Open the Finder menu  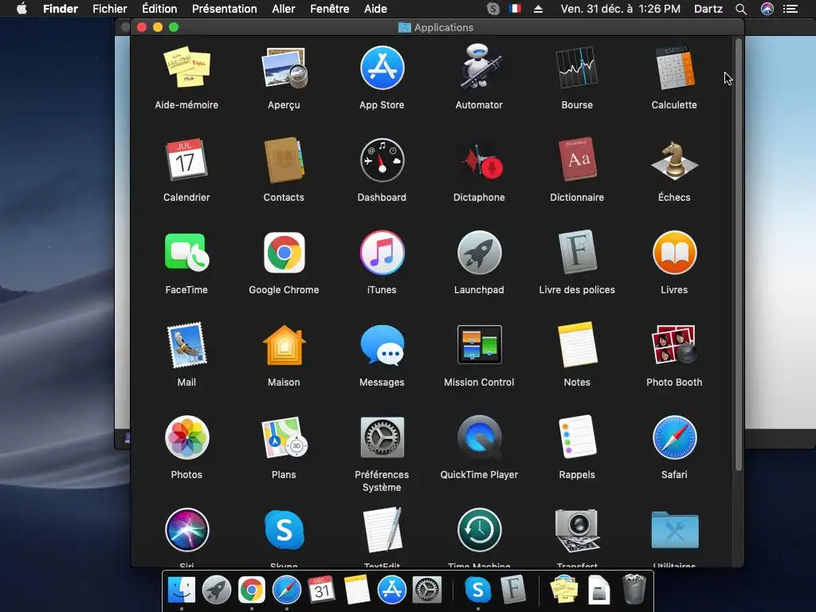pos(61,9)
